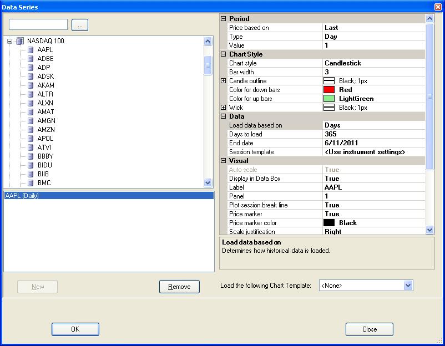Click the Panel value 1

374,196
